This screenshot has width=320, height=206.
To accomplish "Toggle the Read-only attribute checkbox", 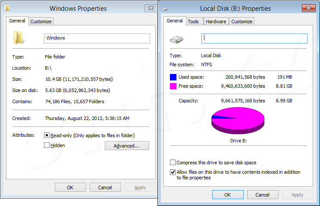I will [x=47, y=135].
